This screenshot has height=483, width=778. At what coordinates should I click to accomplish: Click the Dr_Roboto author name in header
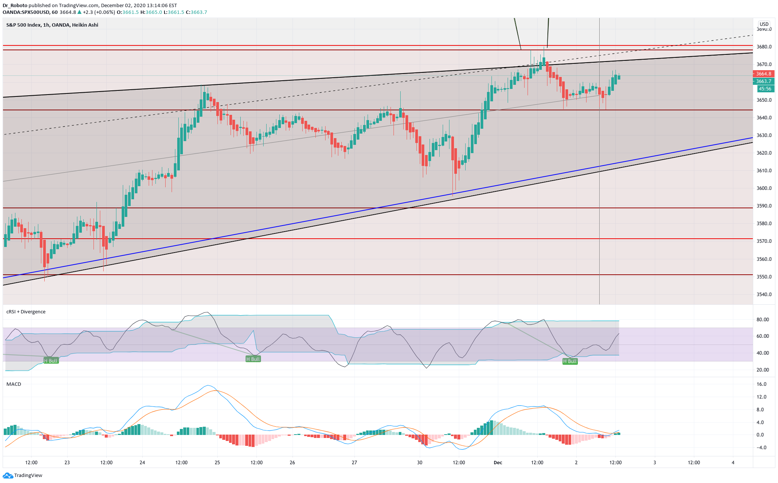click(15, 6)
